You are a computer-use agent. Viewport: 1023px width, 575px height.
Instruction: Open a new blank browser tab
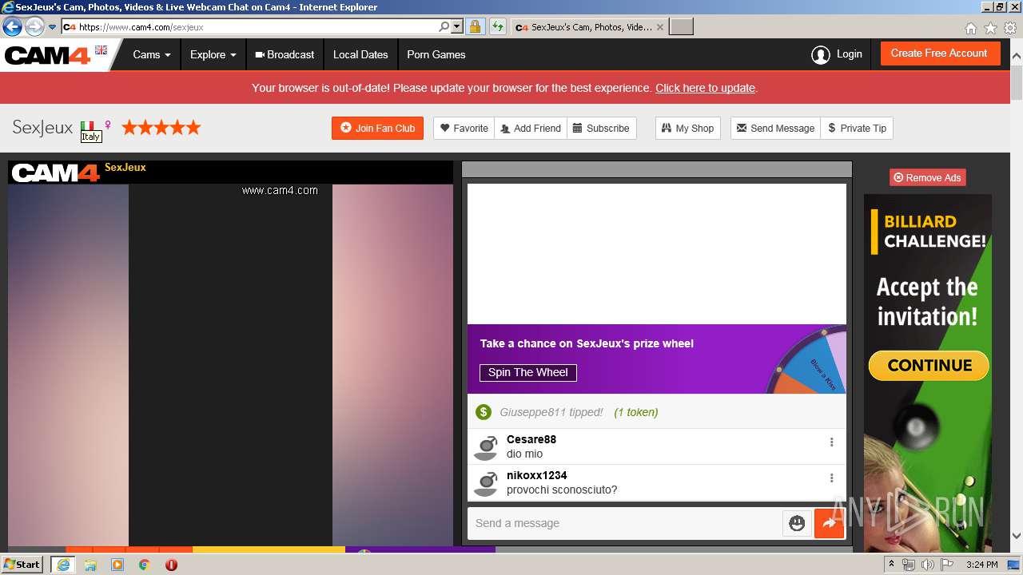pos(681,27)
